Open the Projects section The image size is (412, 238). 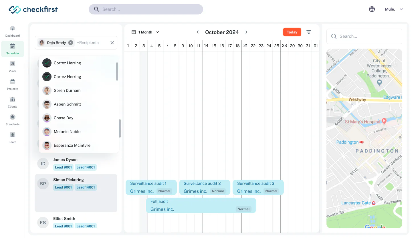(13, 85)
